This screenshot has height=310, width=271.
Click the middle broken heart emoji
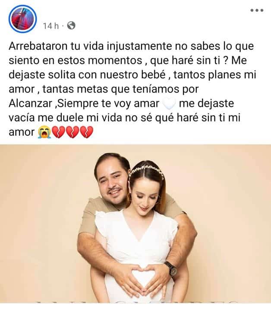pyautogui.click(x=72, y=132)
